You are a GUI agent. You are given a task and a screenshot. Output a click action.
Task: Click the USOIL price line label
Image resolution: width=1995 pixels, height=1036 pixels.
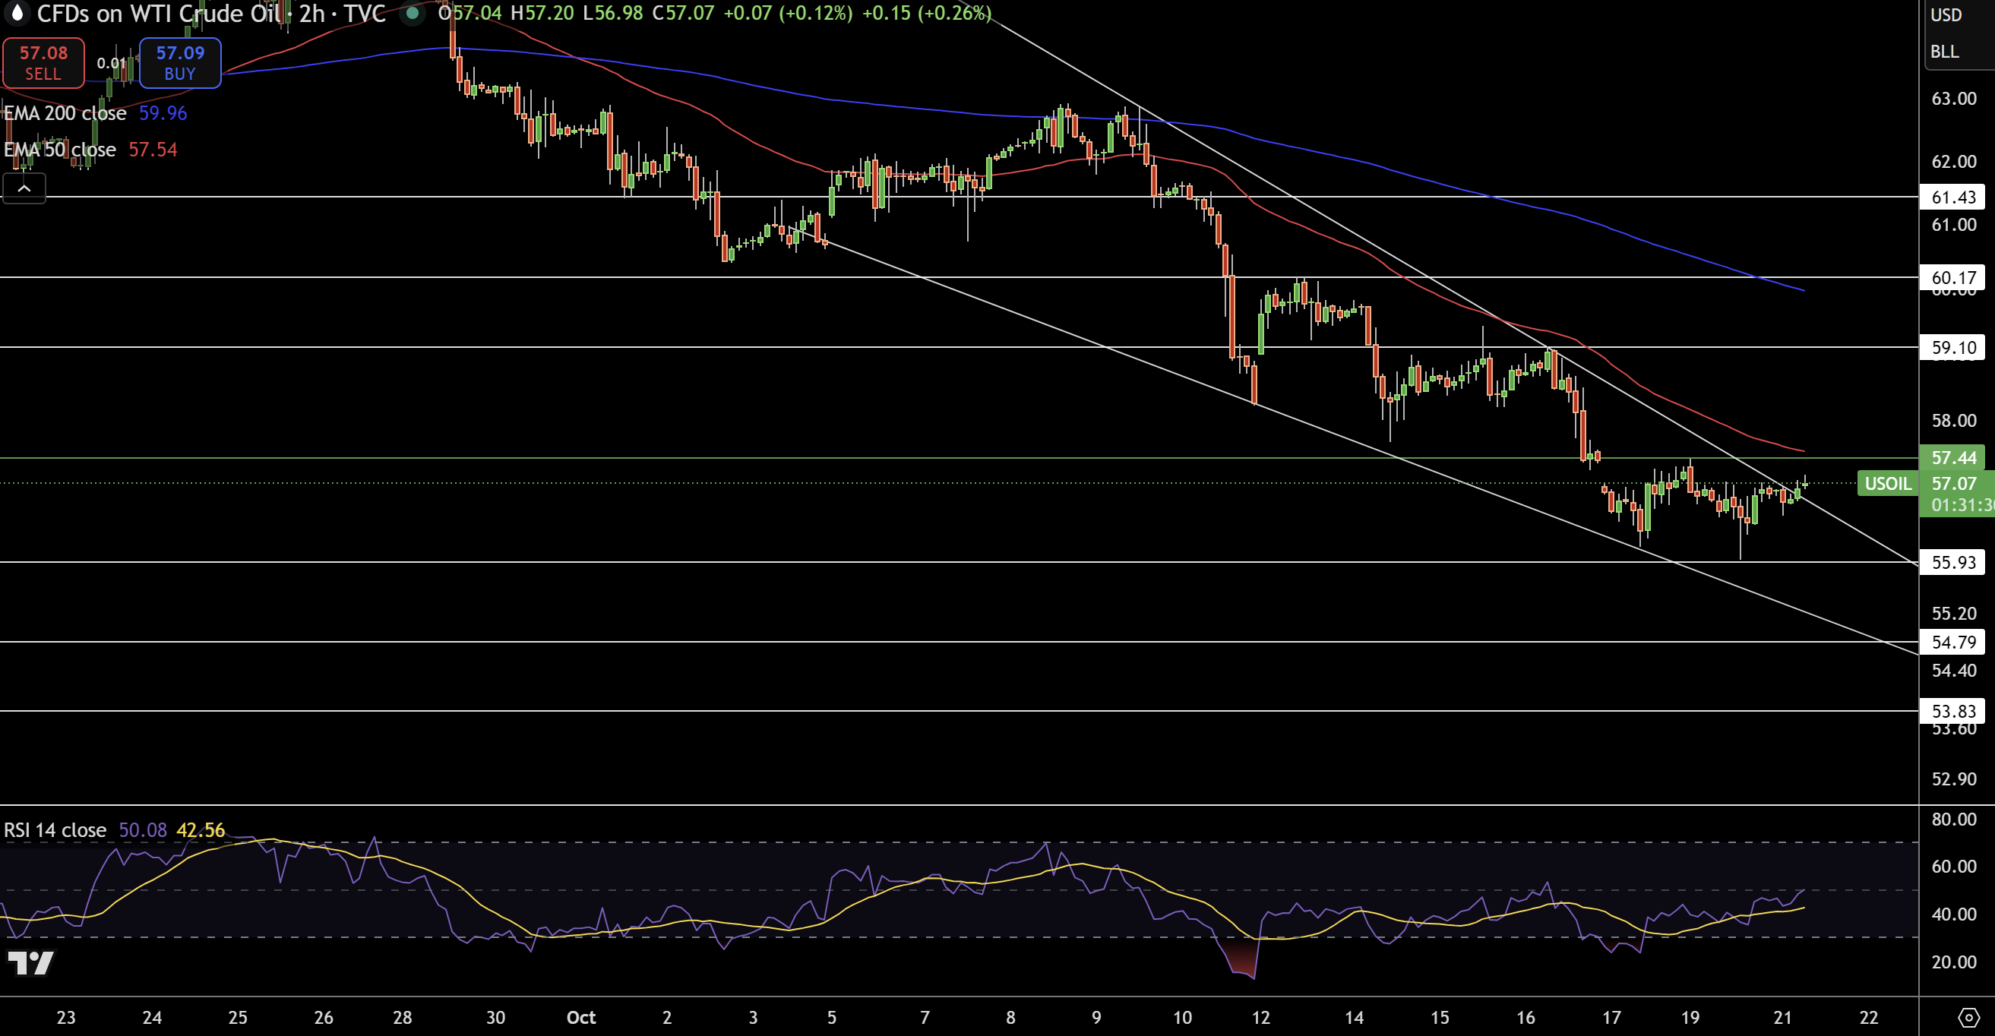click(1887, 484)
